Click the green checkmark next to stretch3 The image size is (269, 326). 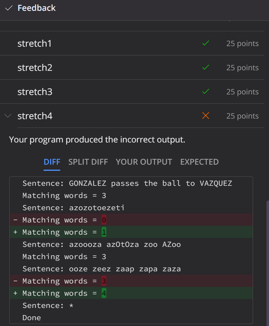click(205, 91)
